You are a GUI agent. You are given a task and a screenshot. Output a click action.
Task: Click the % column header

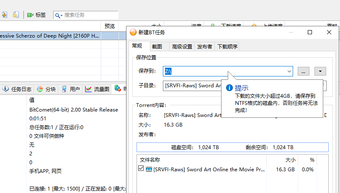tap(307, 160)
